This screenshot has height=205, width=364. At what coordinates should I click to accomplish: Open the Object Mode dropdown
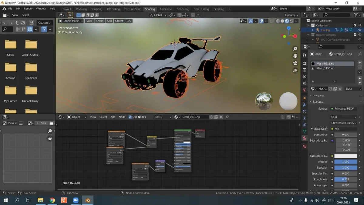[x=71, y=21]
